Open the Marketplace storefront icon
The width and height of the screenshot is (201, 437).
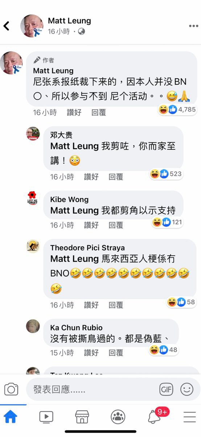coord(82,417)
